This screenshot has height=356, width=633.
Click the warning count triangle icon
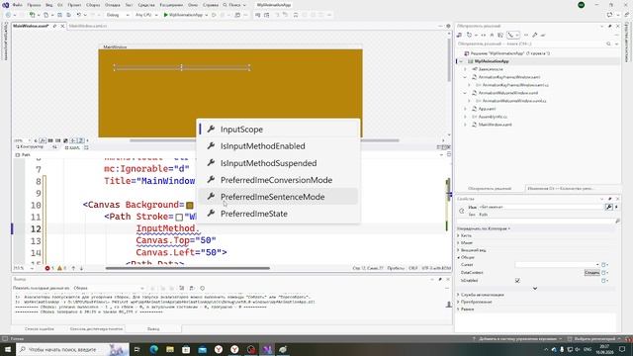point(59,268)
